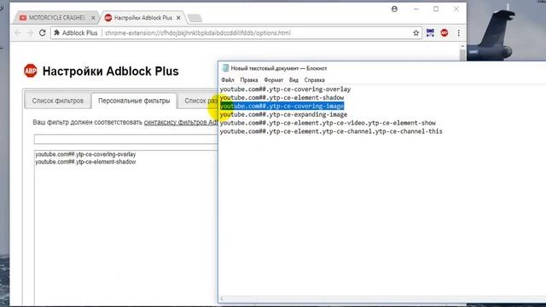546x307 pixels.
Task: Open the Формат menu in Notepad
Action: point(273,80)
